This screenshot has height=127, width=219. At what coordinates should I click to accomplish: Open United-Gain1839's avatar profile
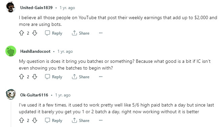point(11,7)
